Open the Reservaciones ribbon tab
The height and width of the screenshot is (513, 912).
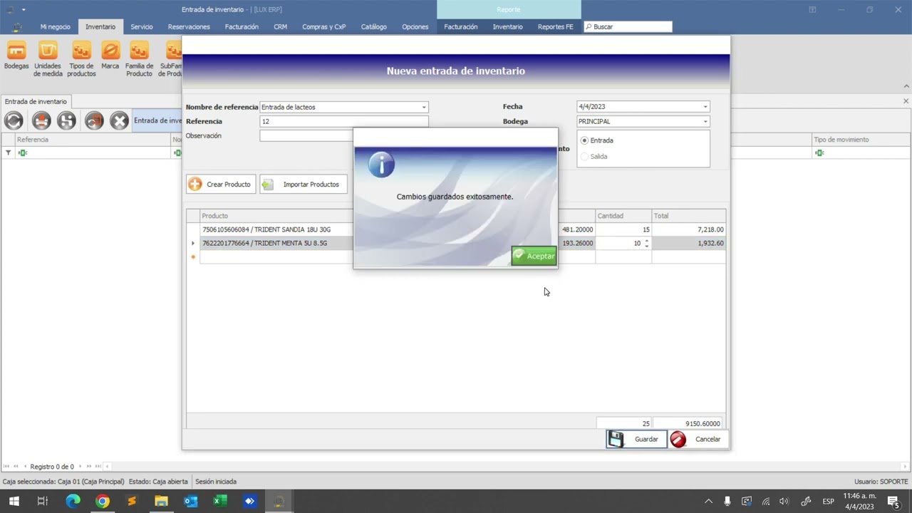pos(189,26)
